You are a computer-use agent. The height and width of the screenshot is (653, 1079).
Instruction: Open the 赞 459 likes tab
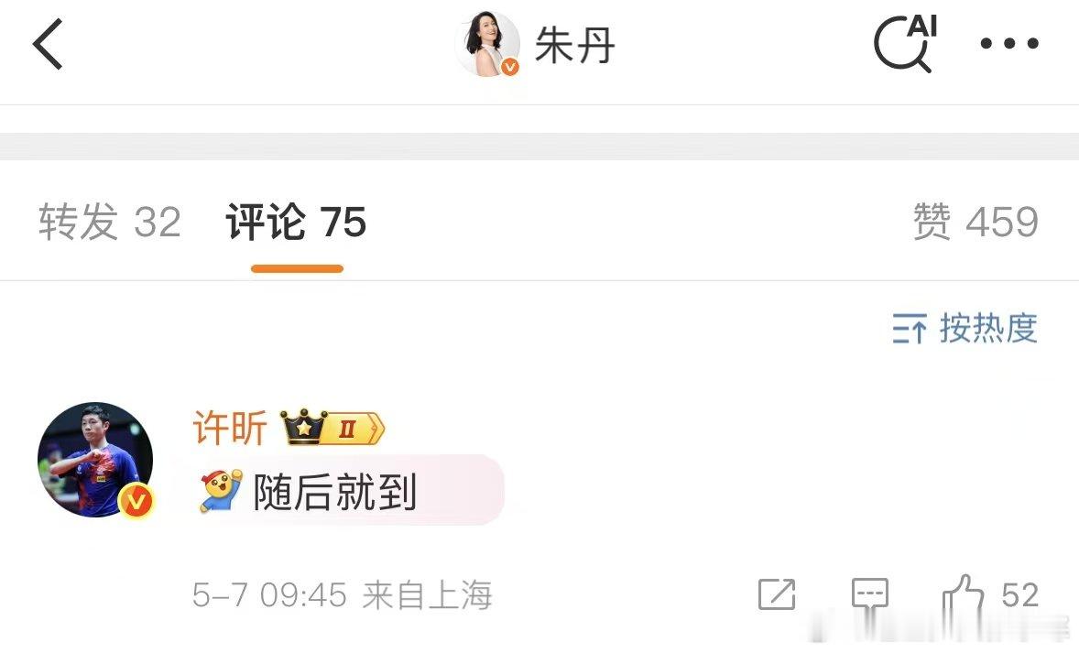[975, 222]
